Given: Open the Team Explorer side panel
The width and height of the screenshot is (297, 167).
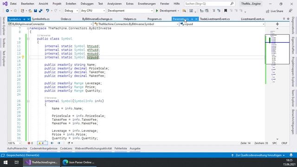Looking at the screenshot, I should pyautogui.click(x=293, y=98).
